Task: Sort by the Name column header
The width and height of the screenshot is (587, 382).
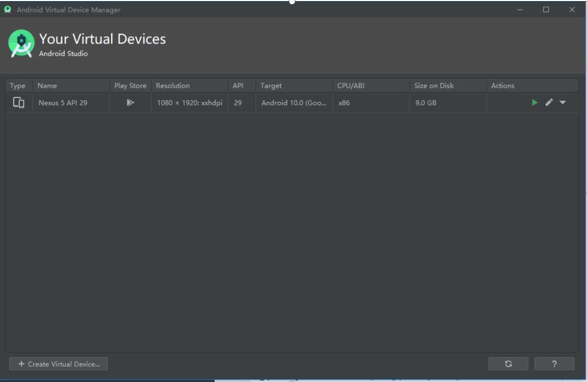Action: (48, 86)
